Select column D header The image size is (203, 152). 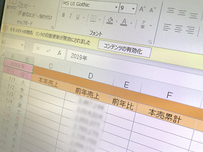tap(91, 75)
